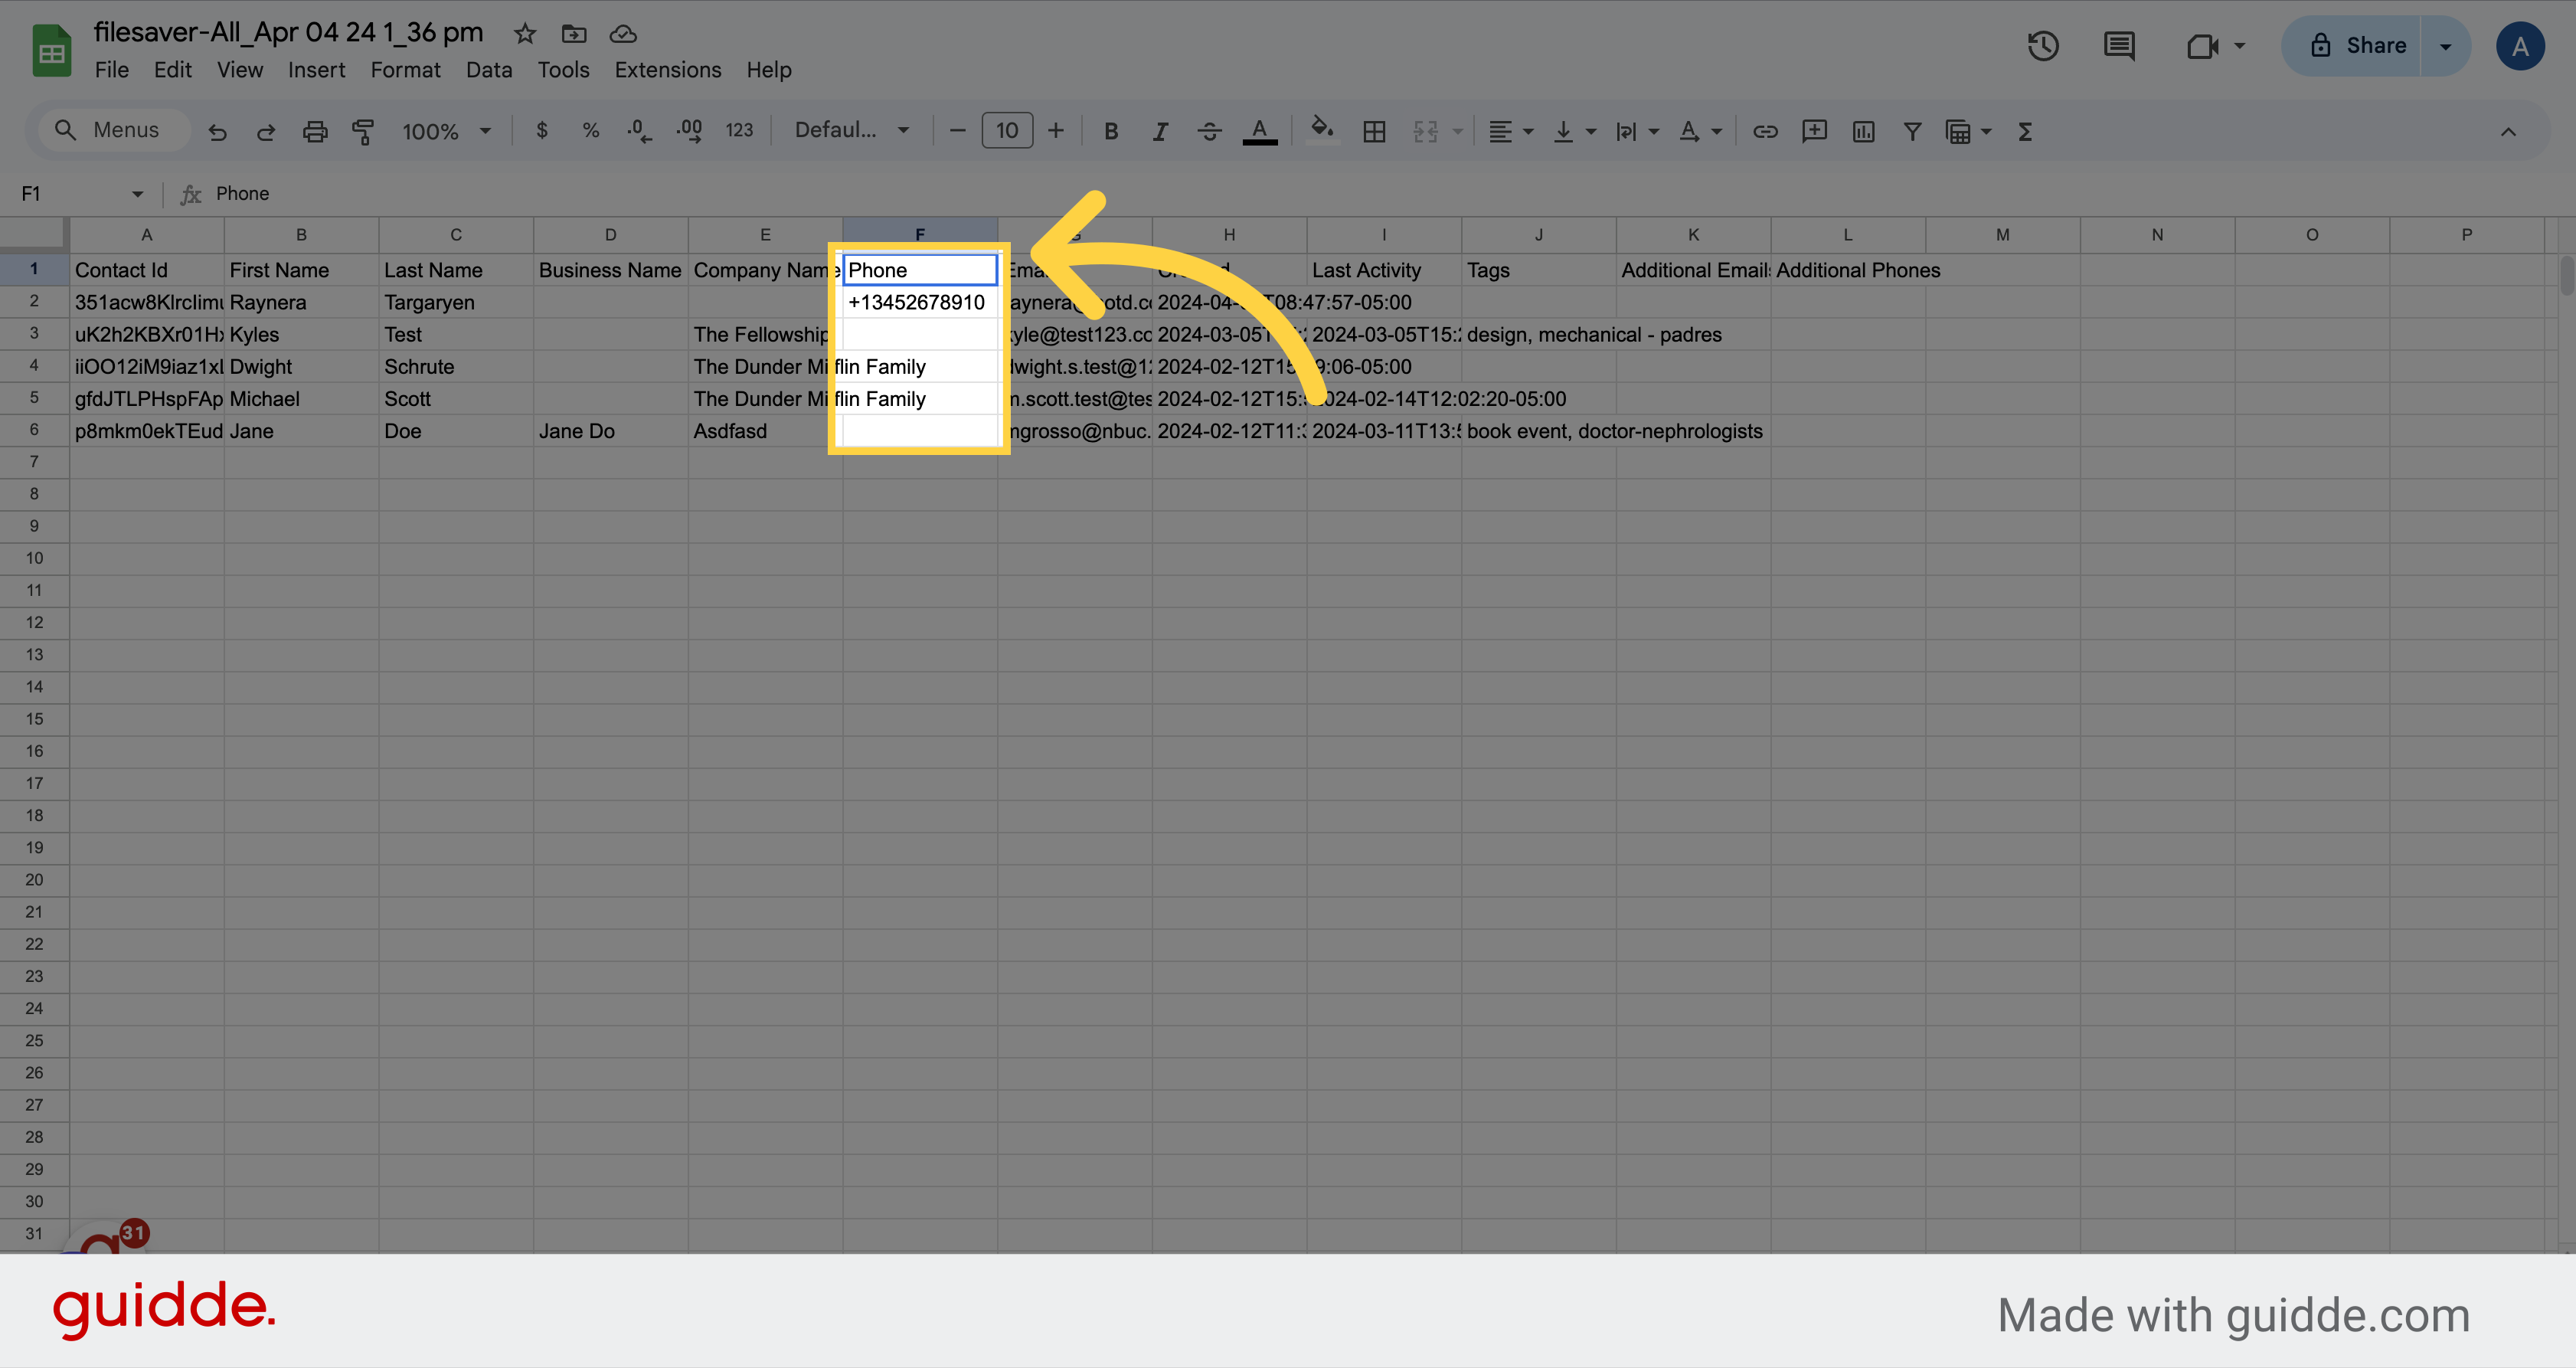The width and height of the screenshot is (2576, 1368).
Task: Select the Paint format tool
Action: point(363,131)
